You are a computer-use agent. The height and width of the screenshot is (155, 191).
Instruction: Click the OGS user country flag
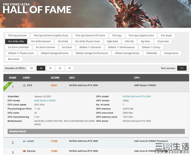point(24,85)
